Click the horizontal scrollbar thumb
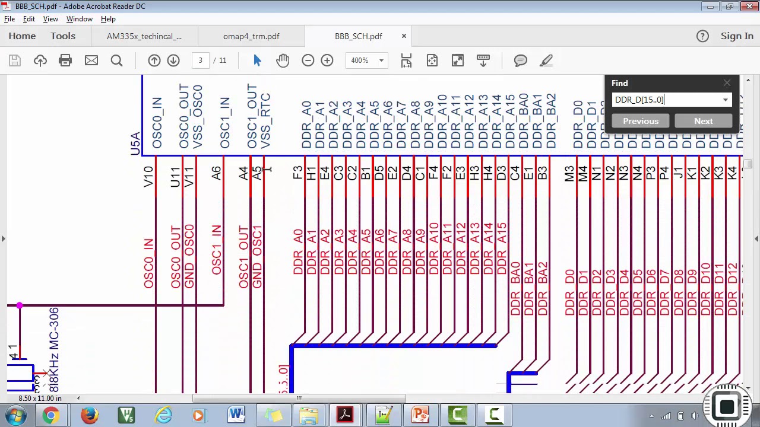760x427 pixels. click(x=299, y=398)
